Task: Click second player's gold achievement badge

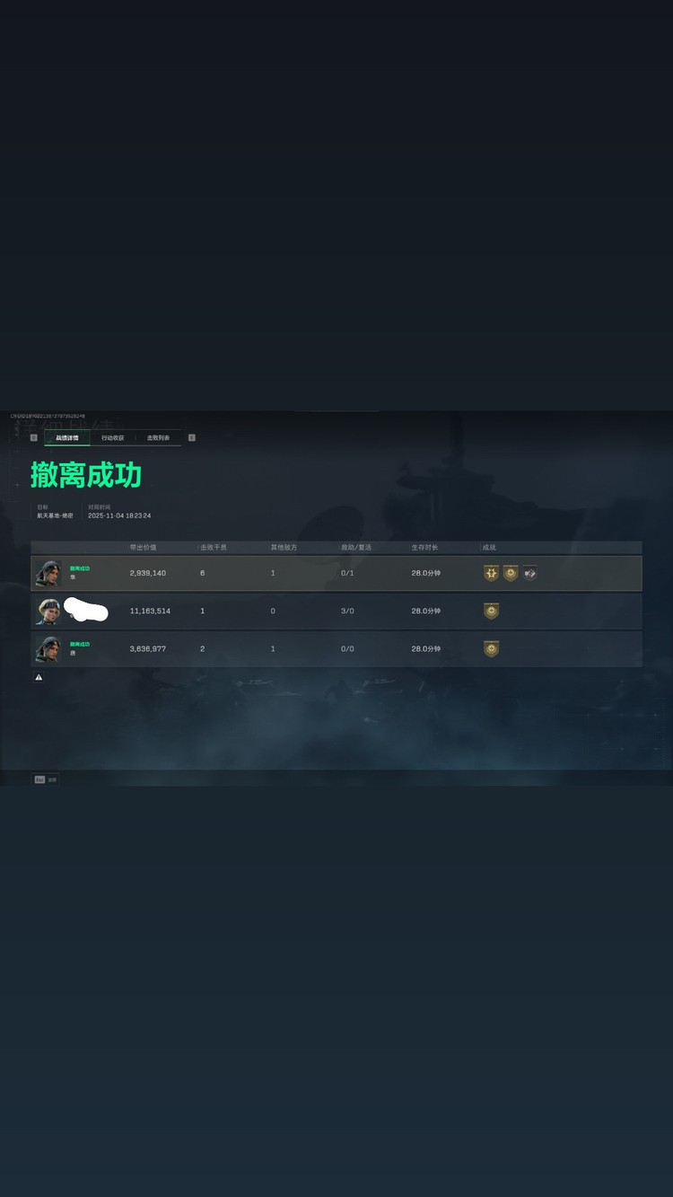Action: (x=491, y=611)
